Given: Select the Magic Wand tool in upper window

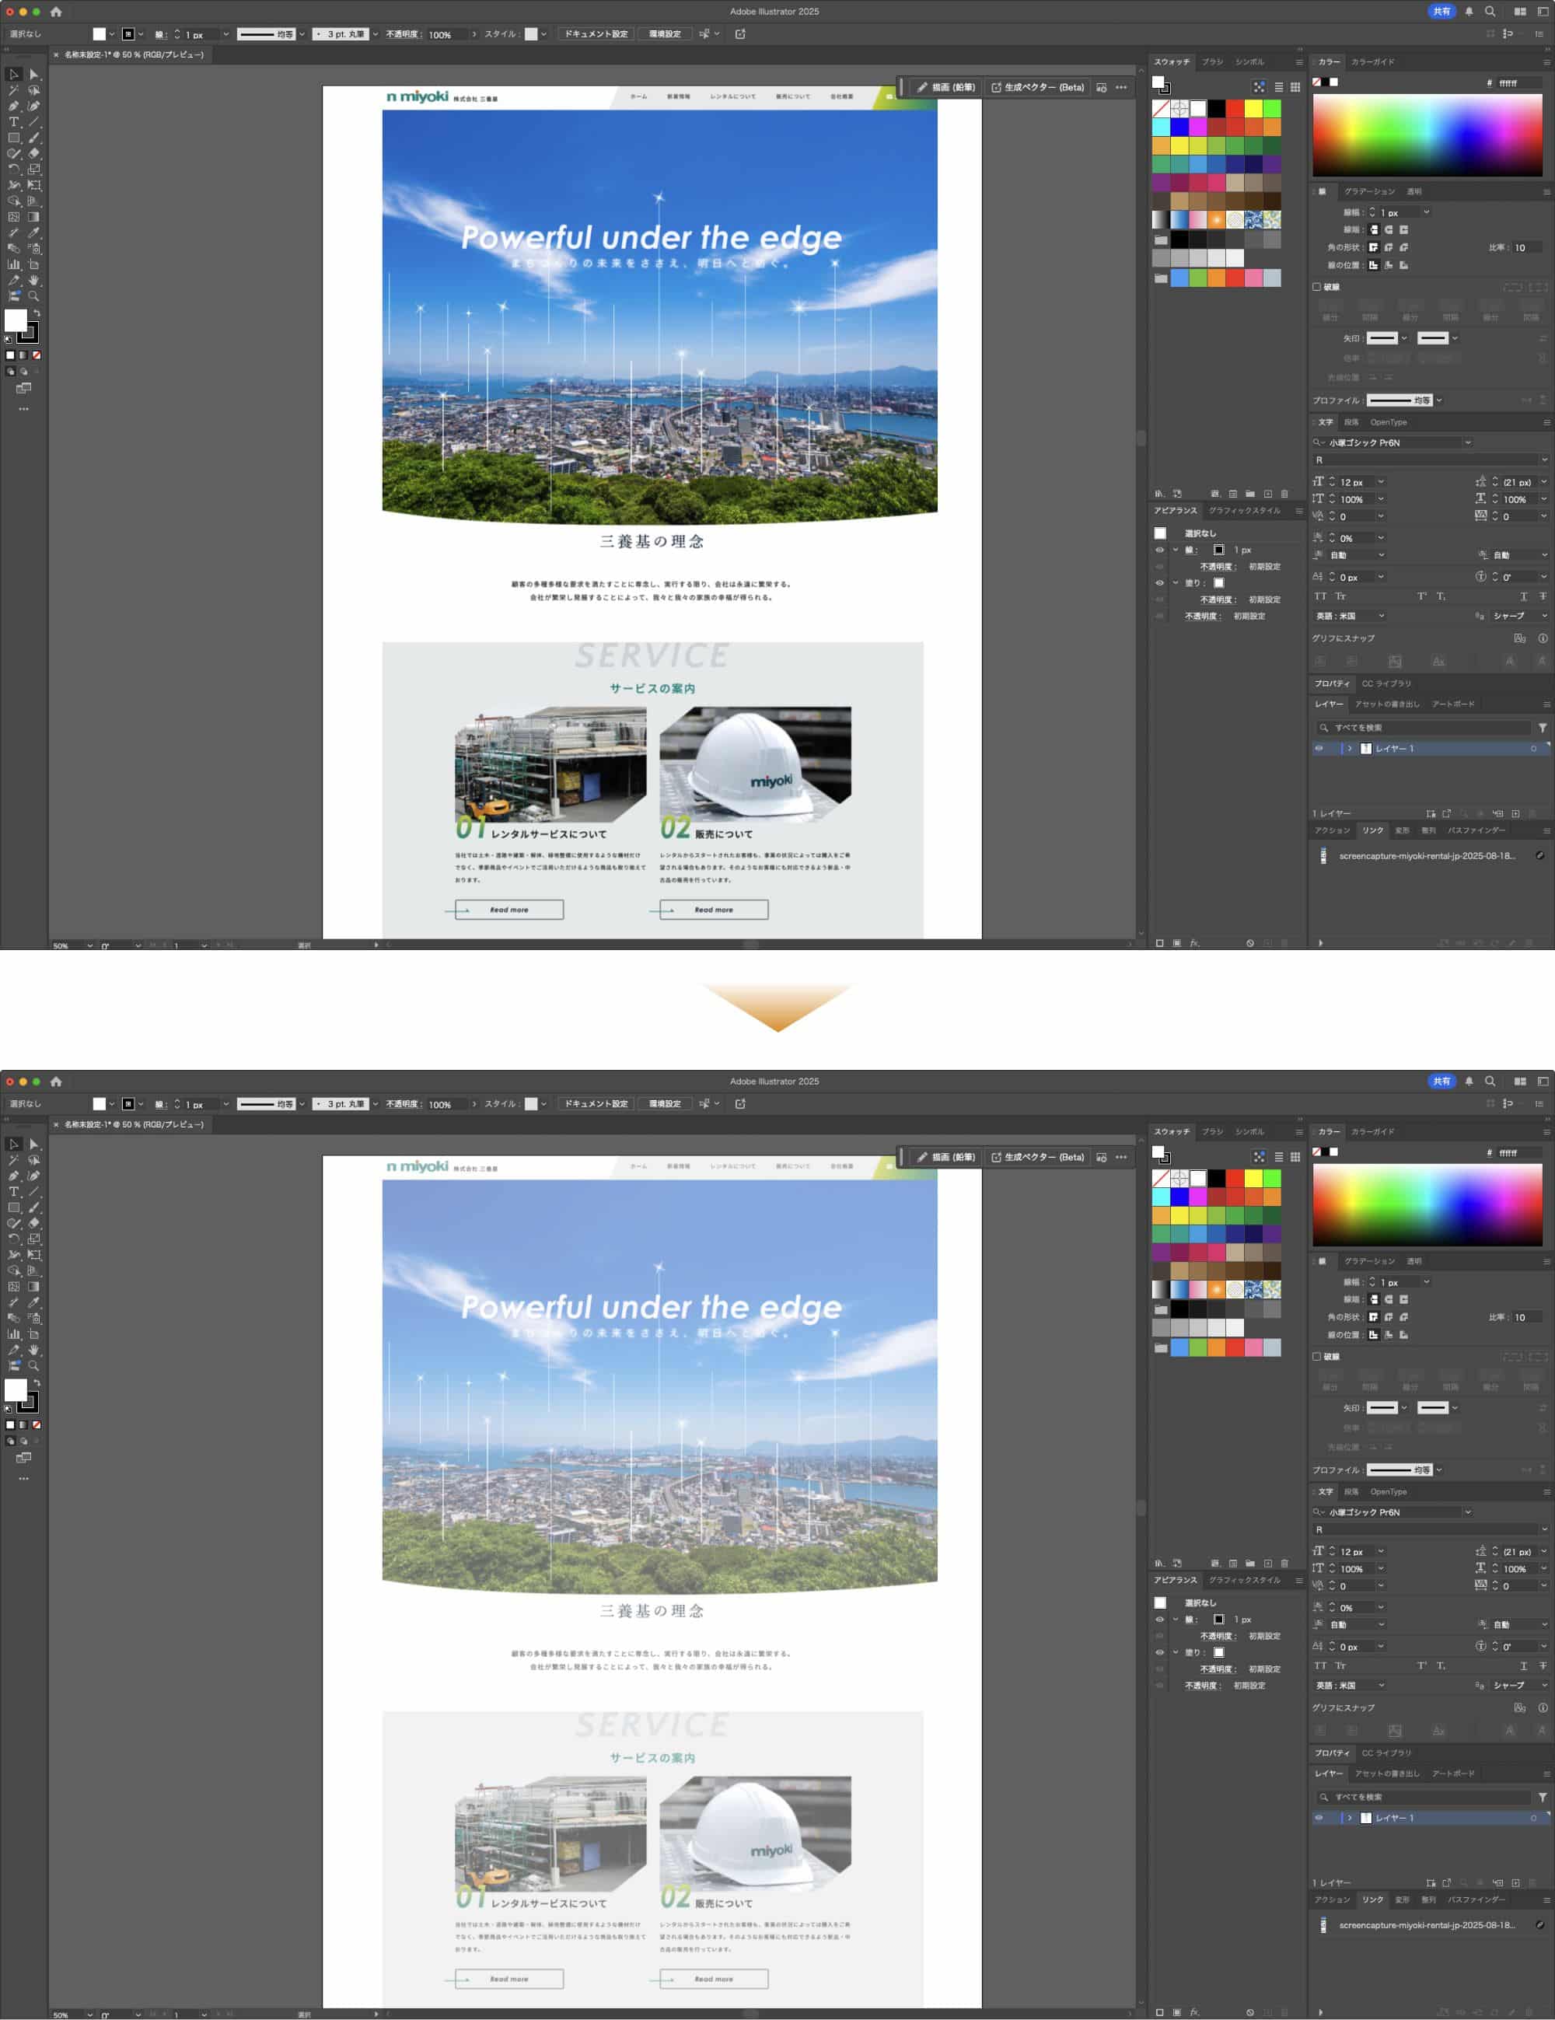Looking at the screenshot, I should 14,91.
